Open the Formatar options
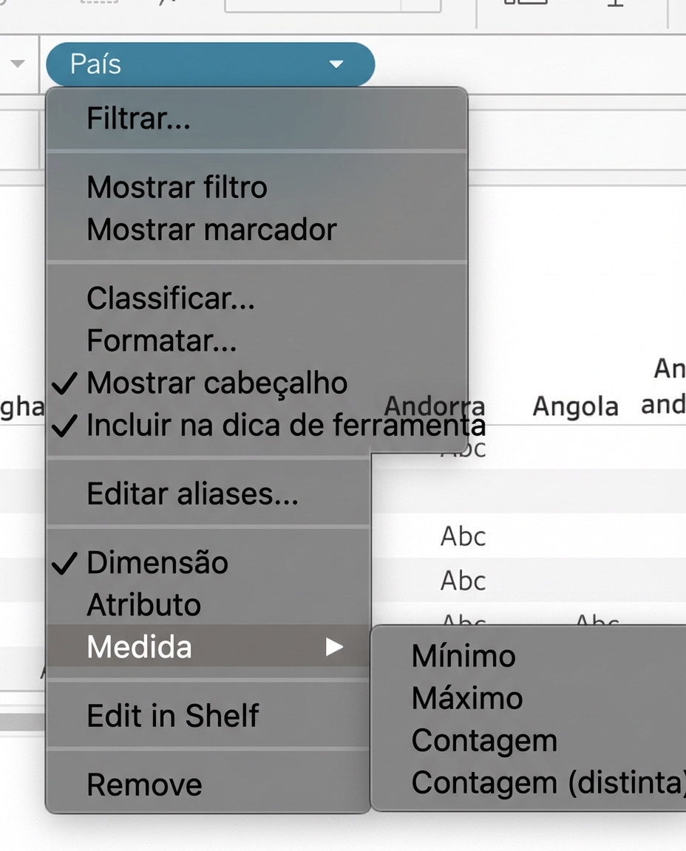Image resolution: width=686 pixels, height=851 pixels. (x=160, y=341)
